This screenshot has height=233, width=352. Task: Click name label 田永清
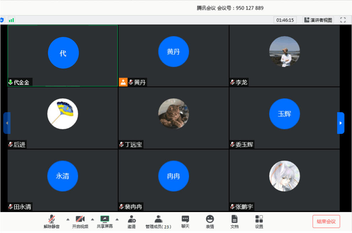pyautogui.click(x=22, y=206)
